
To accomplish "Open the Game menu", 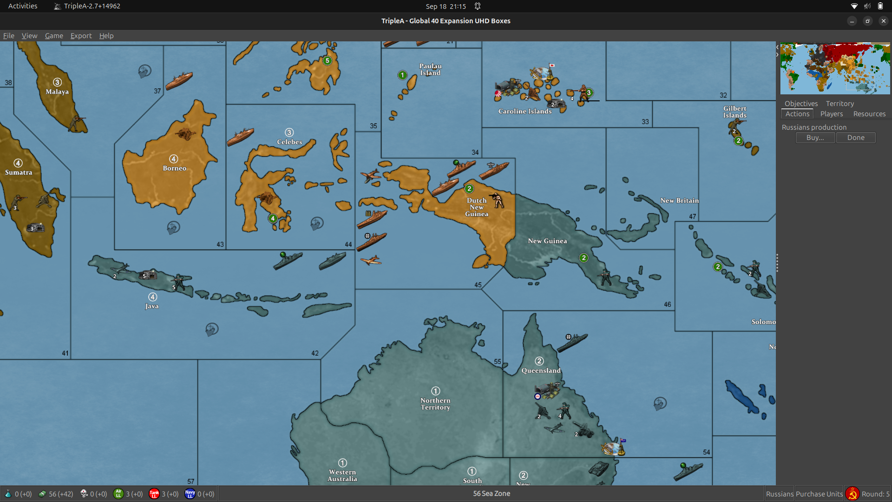I will [x=54, y=36].
